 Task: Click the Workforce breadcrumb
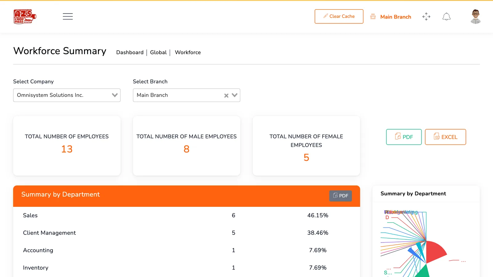tap(188, 52)
